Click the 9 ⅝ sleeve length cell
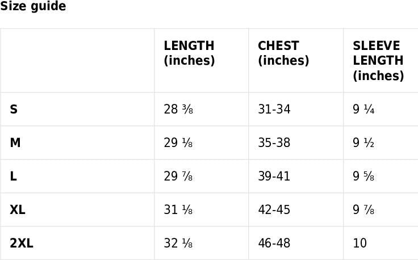Screen dimensions: 418x260 (363, 176)
